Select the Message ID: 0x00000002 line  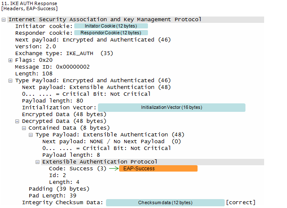[52, 67]
